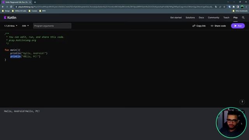
Task: Open the Courses bookmarks folder
Action: [33, 11]
